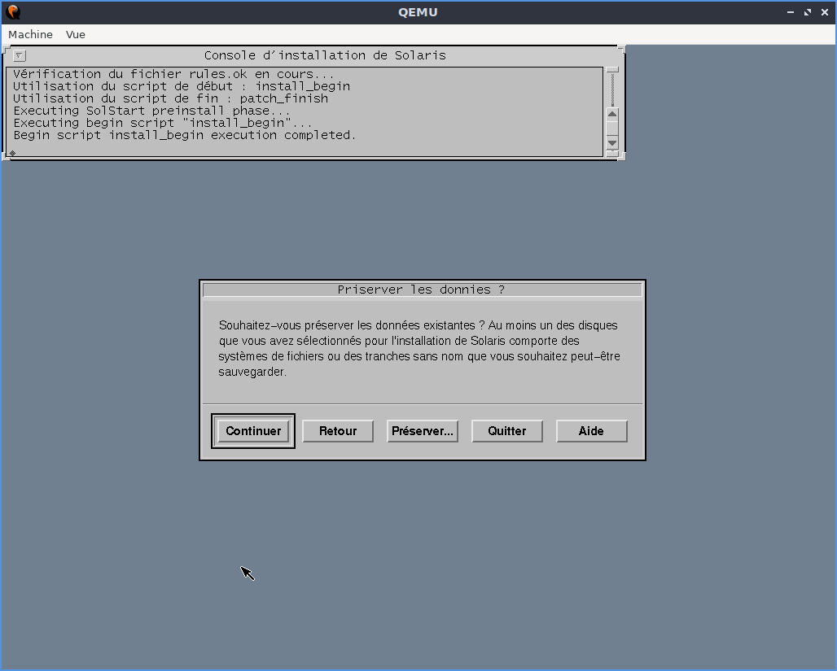
Task: Open the Préserver... options
Action: tap(423, 431)
